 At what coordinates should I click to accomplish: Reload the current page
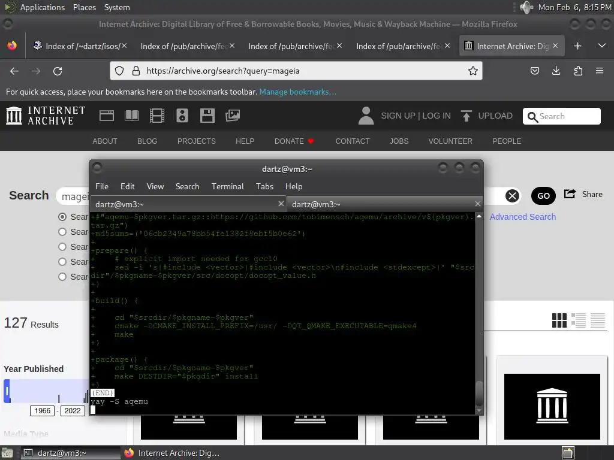click(x=58, y=71)
